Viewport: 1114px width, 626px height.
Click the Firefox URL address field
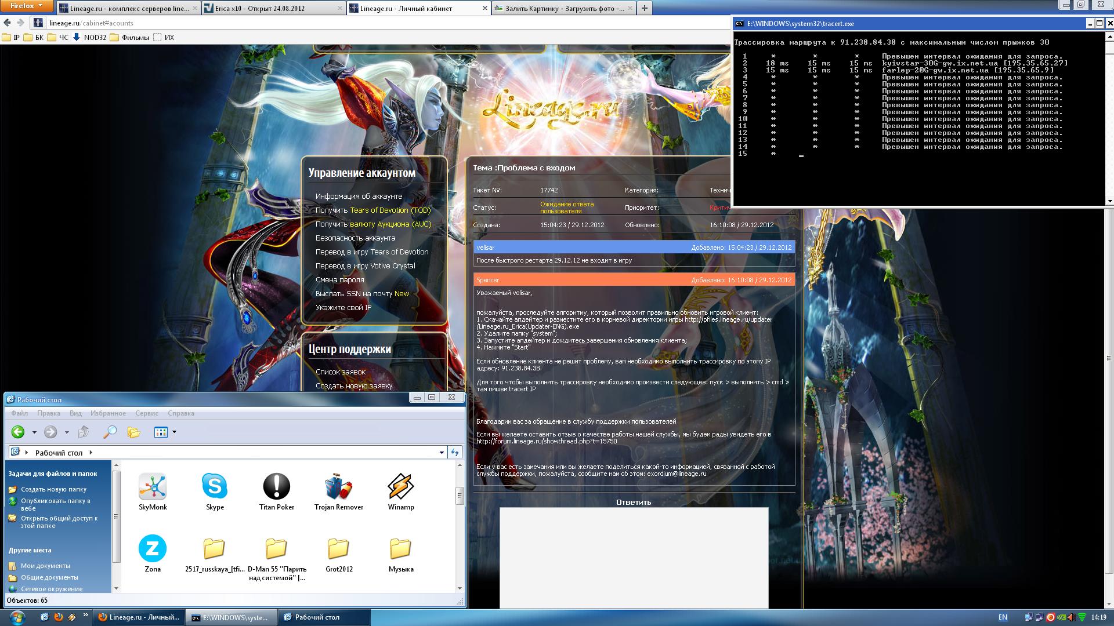pyautogui.click(x=383, y=23)
